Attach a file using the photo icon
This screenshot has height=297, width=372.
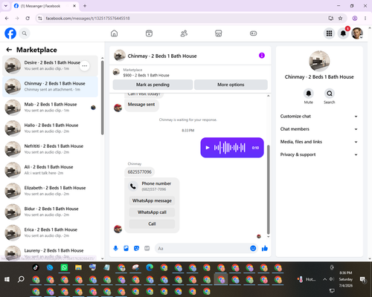pyautogui.click(x=126, y=248)
